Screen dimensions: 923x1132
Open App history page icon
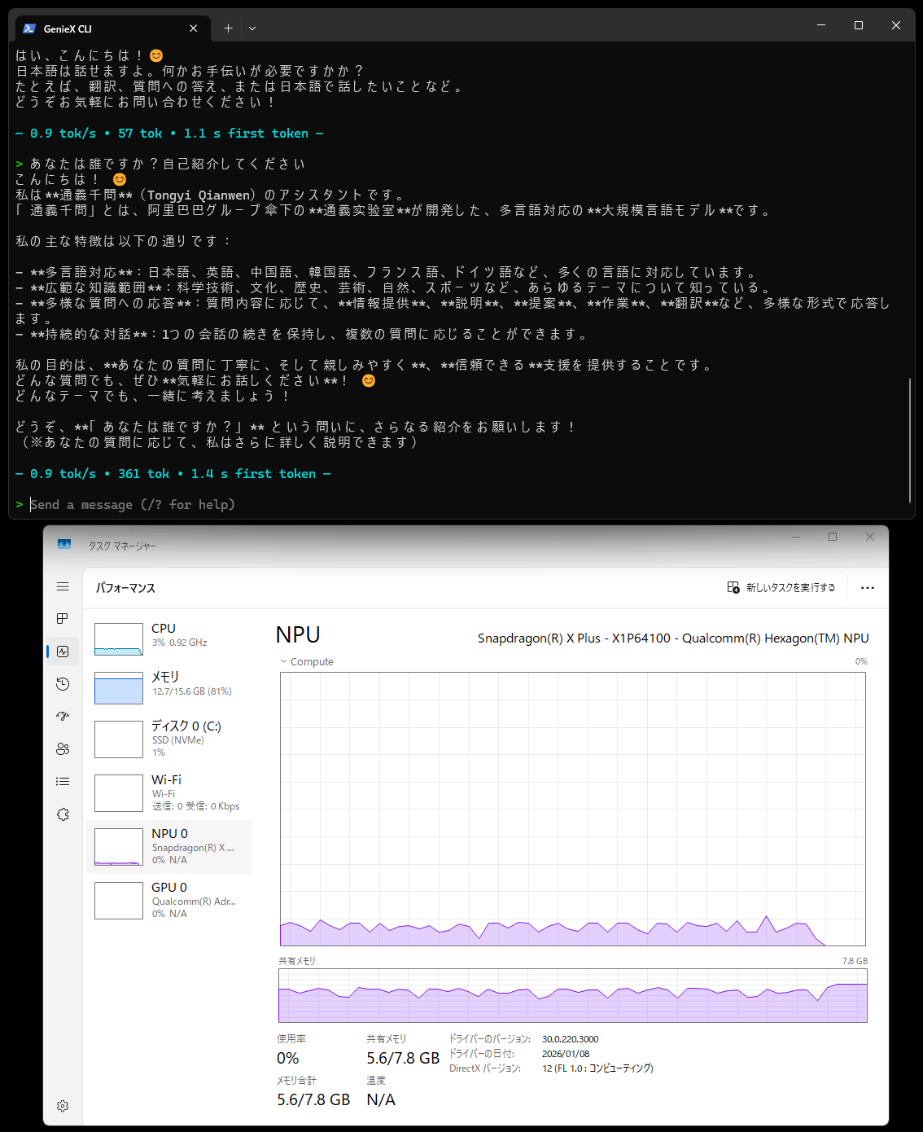pyautogui.click(x=63, y=684)
